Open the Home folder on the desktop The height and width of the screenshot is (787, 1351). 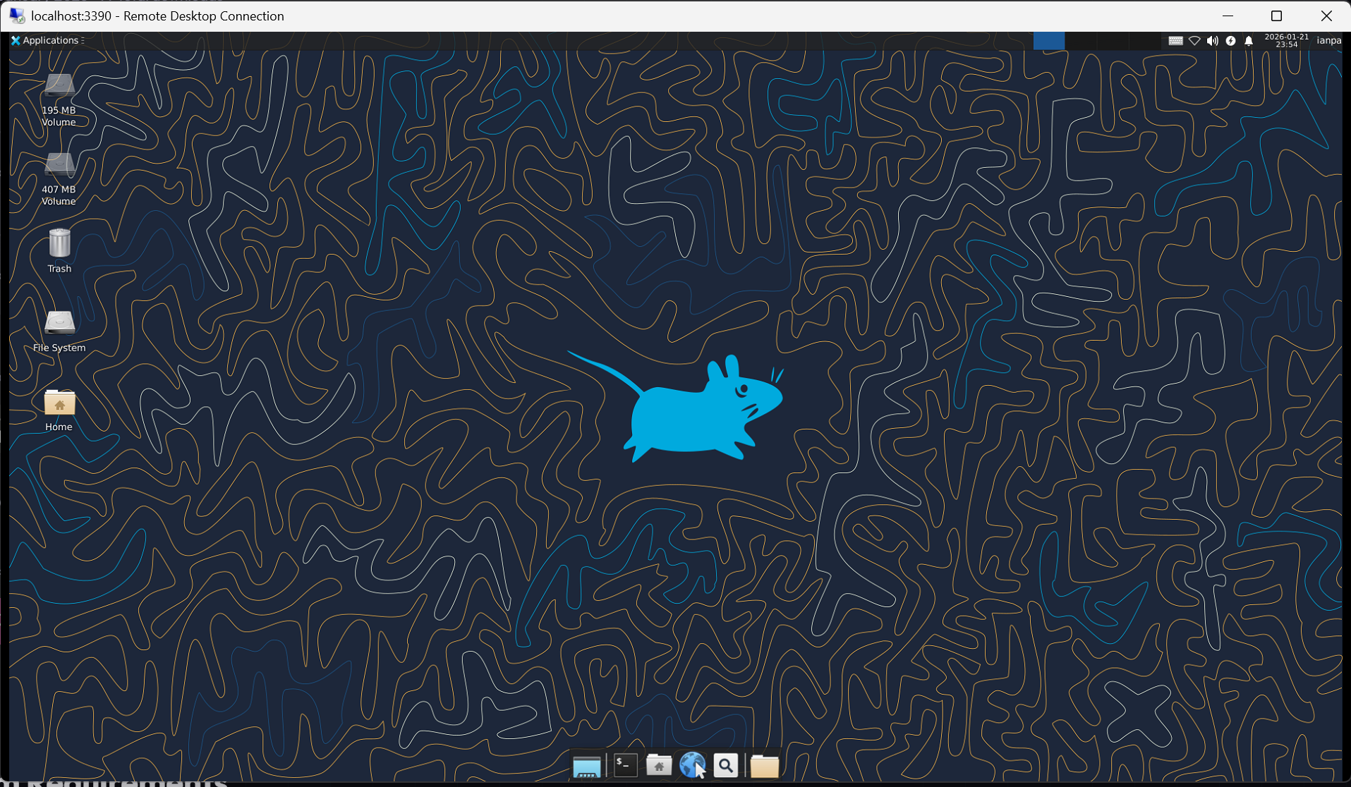(x=59, y=403)
